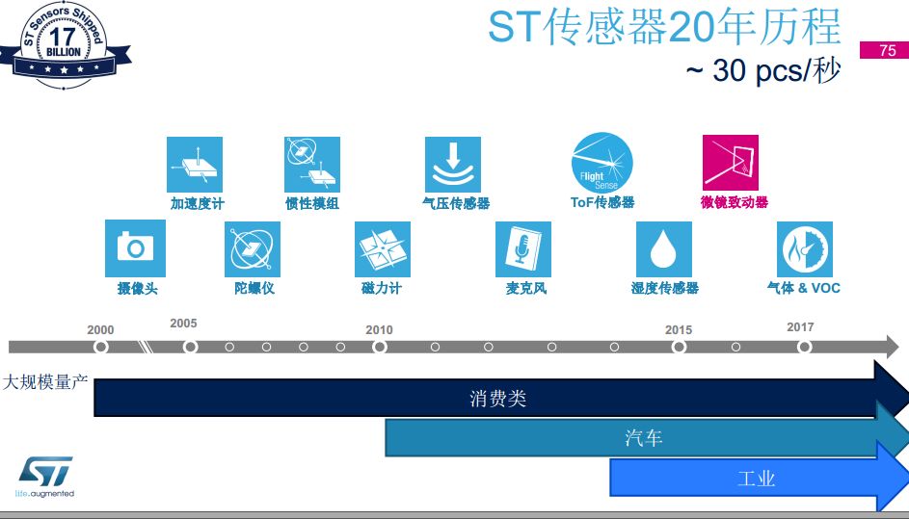Click the dark navy 消费类 arrow bar
Screen dimensions: 909x519
tap(501, 398)
